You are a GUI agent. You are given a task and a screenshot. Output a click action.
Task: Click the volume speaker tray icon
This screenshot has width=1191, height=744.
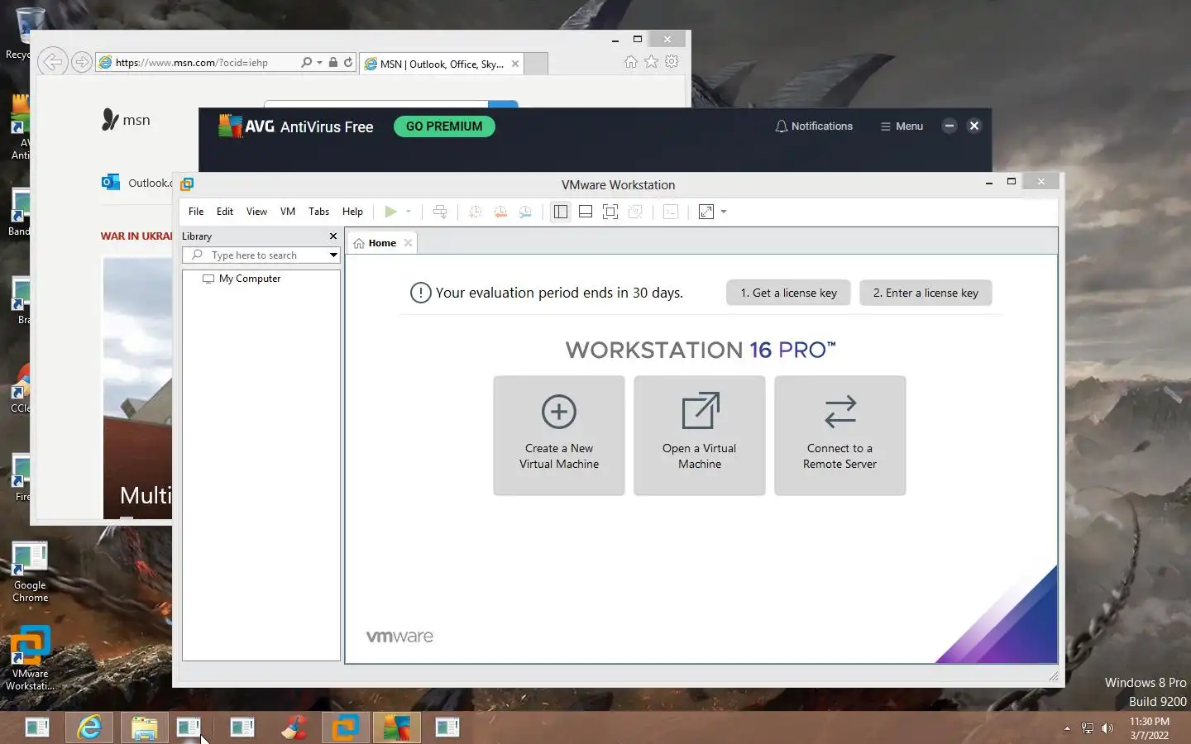point(1107,728)
